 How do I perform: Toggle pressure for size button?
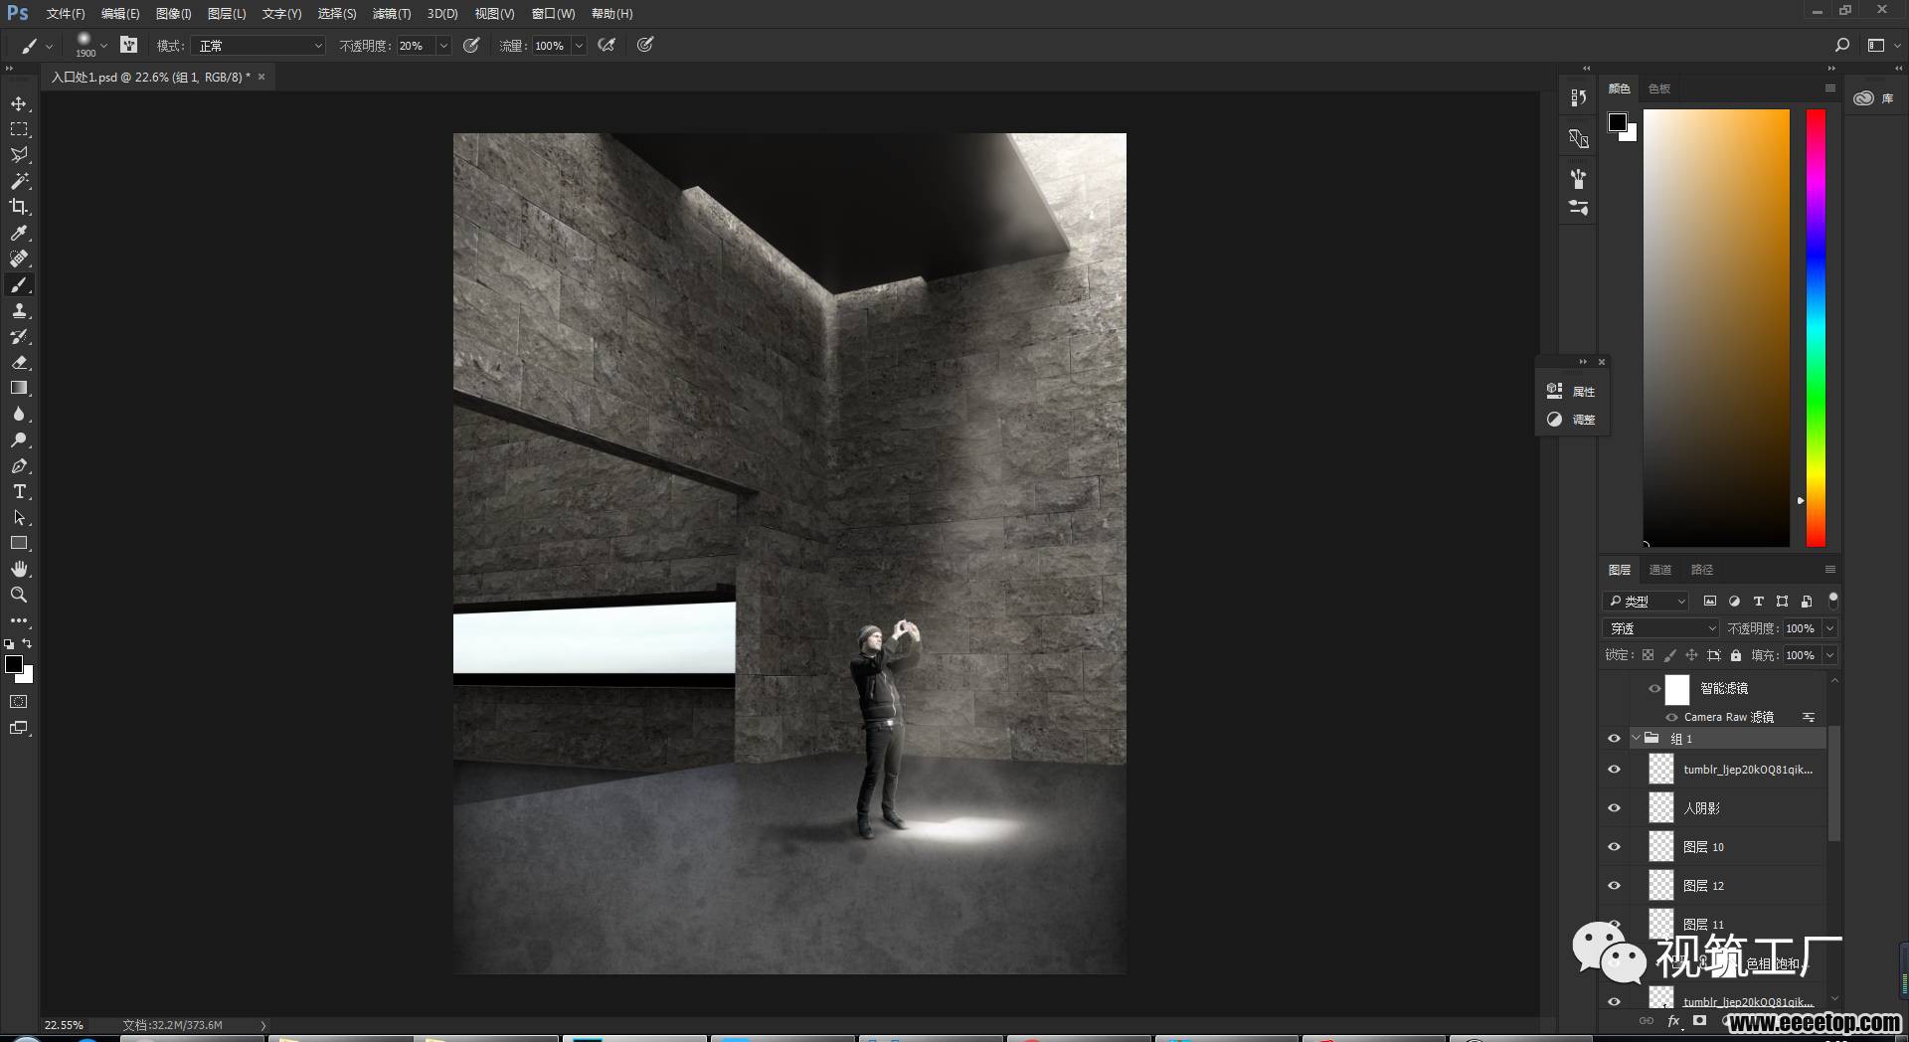tap(645, 45)
